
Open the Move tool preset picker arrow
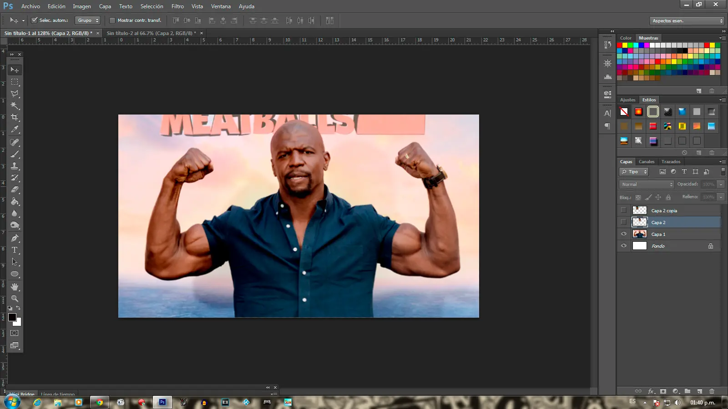coord(23,21)
